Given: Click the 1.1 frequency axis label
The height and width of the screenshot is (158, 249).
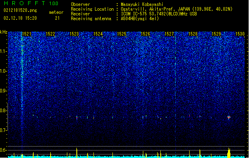Looking at the screenshot, I should tap(4, 51).
